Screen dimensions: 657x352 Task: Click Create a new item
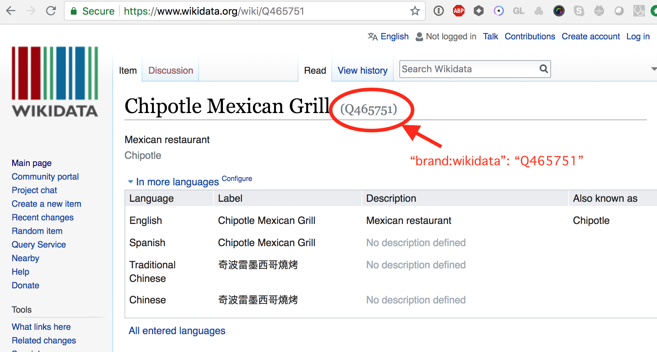click(46, 204)
